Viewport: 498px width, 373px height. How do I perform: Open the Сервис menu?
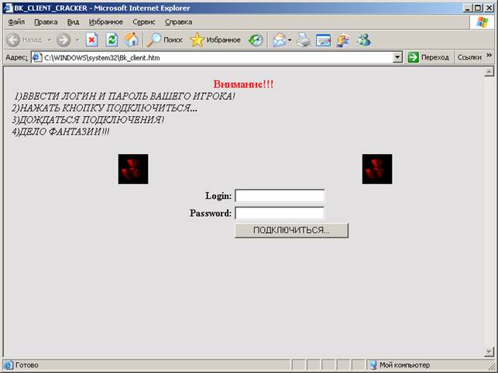pyautogui.click(x=144, y=22)
